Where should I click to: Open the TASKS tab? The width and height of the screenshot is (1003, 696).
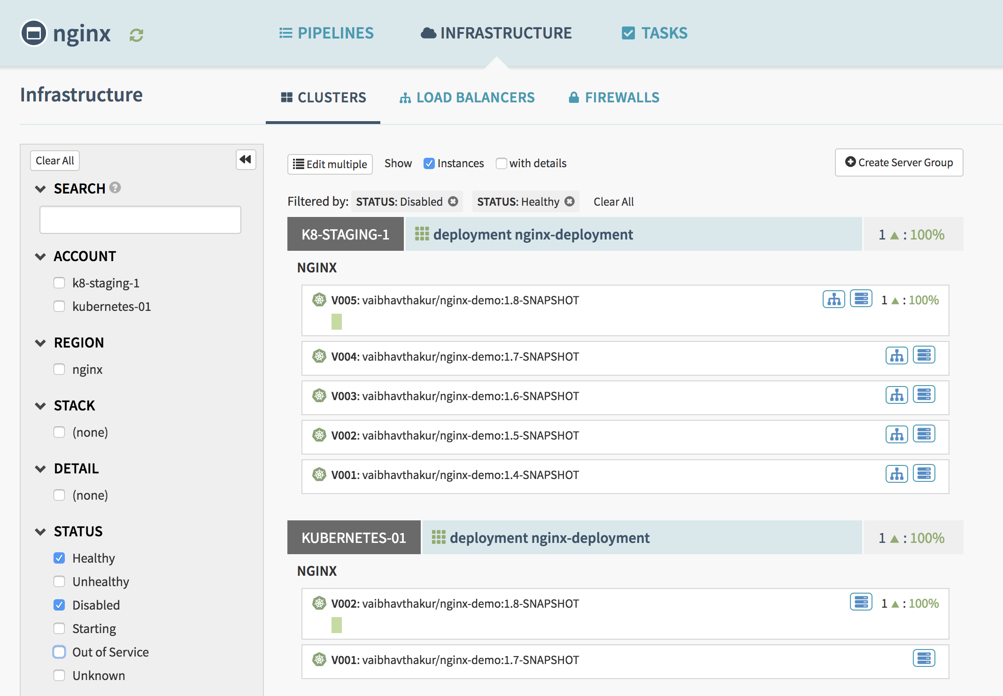[655, 33]
